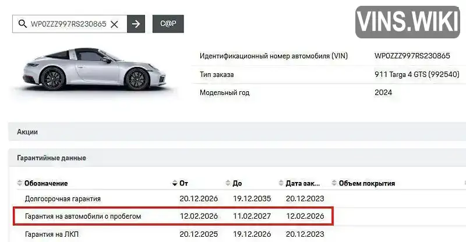Sort by Дата зак... column
Screen dimensions: 466x242
pyautogui.click(x=299, y=183)
